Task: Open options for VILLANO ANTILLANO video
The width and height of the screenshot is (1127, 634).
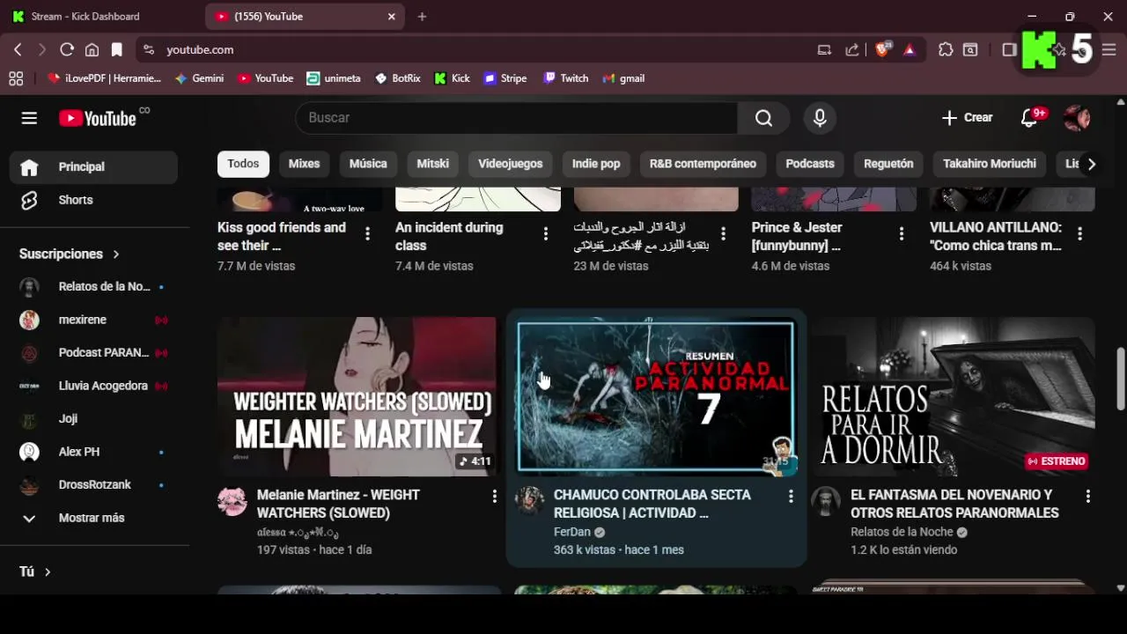Action: (1079, 233)
